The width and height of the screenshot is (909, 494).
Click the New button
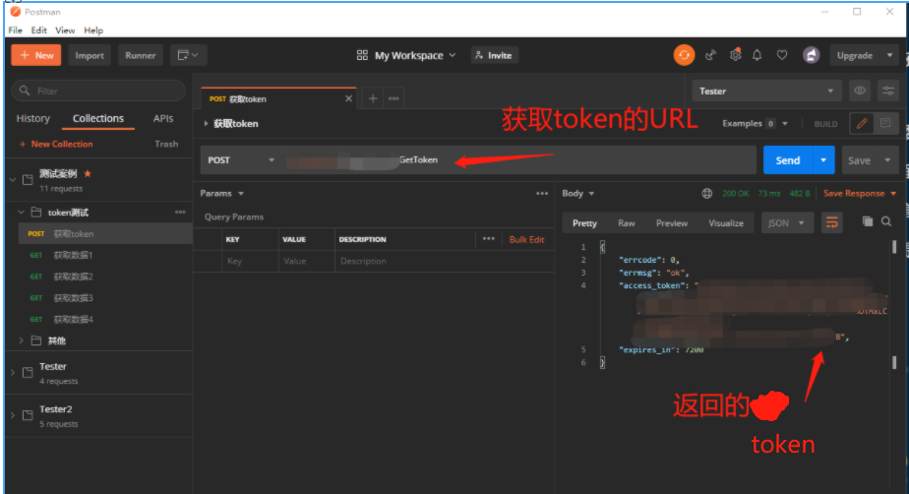click(36, 55)
